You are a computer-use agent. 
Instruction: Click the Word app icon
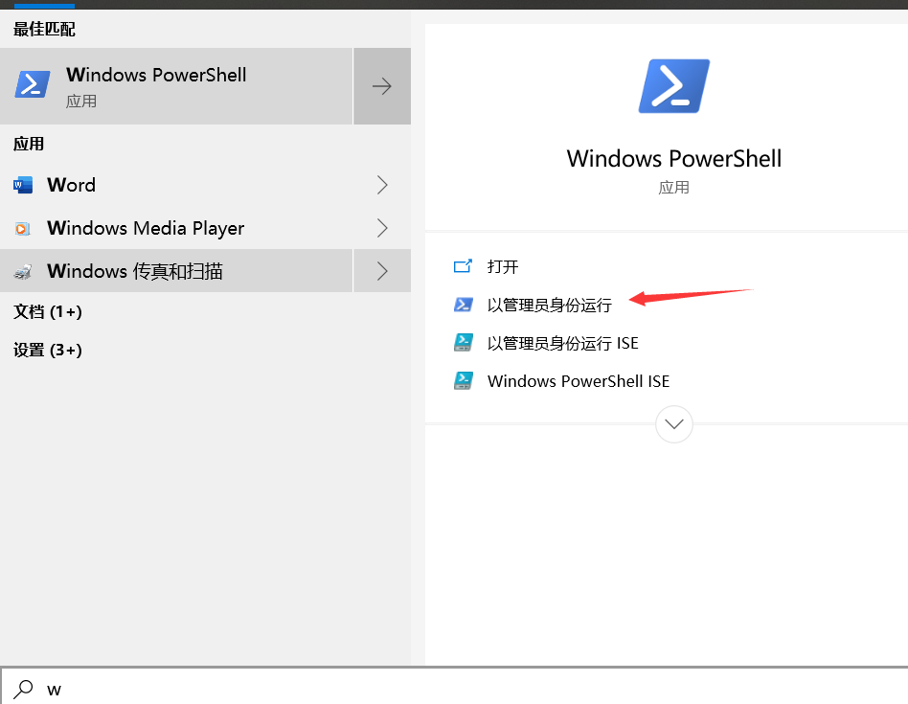(23, 185)
